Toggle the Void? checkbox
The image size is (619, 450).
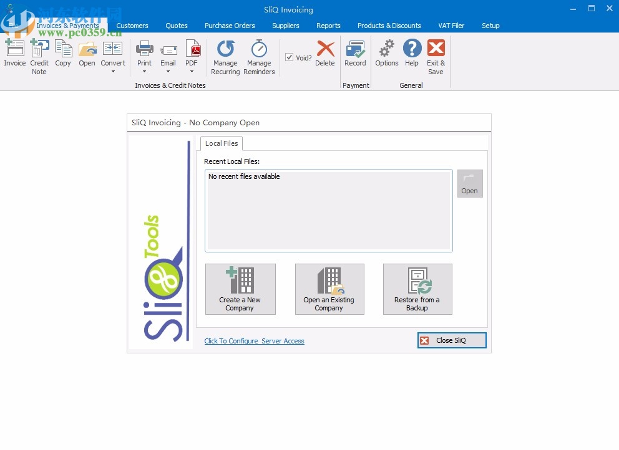pos(290,57)
